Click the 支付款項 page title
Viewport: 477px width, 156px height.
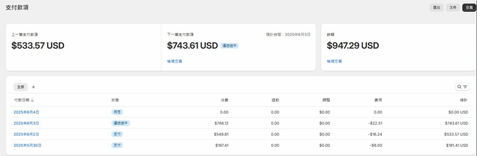click(x=17, y=7)
